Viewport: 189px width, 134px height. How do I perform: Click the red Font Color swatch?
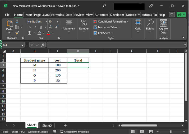point(48,33)
